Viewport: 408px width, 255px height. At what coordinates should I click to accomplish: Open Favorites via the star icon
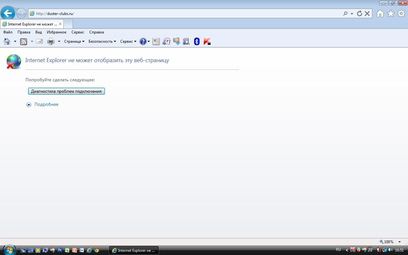pyautogui.click(x=390, y=13)
